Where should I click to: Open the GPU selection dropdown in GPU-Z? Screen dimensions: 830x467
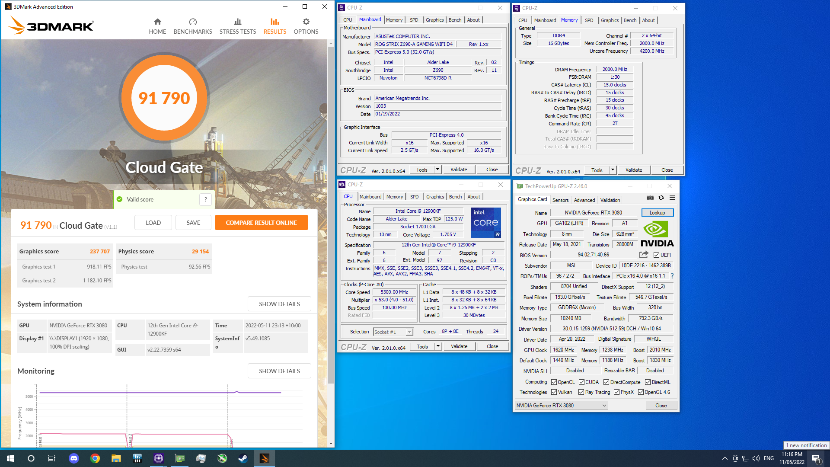click(561, 406)
